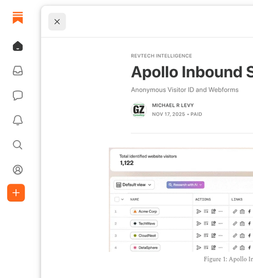
Task: Click add-to-list icon in Acme Corp row
Action: click(x=206, y=211)
